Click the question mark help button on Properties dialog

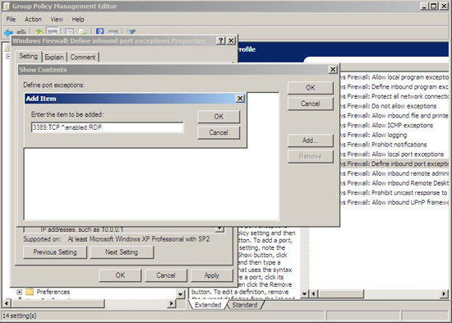220,40
